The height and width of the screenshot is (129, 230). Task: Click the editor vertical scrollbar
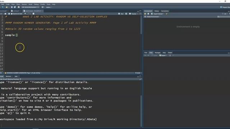pos(141,25)
